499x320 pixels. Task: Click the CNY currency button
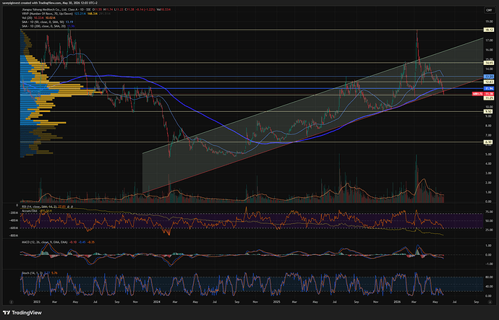(x=489, y=10)
